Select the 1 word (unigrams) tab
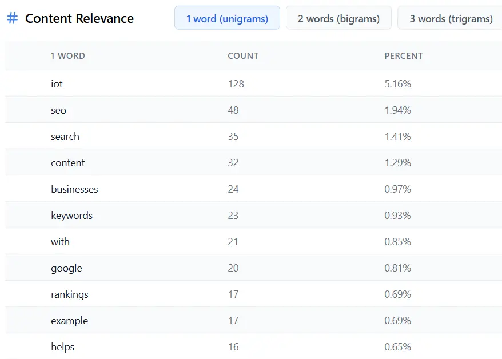Image resolution: width=502 pixels, height=359 pixels. [x=227, y=18]
